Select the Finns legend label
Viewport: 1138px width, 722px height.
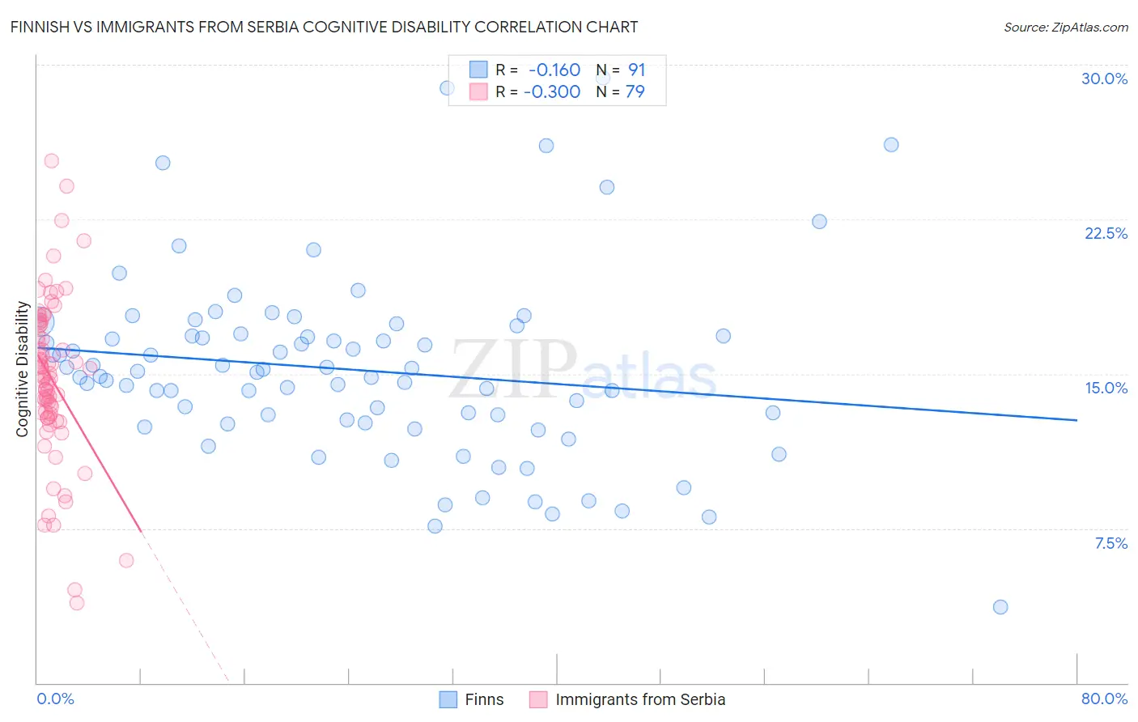pyautogui.click(x=484, y=699)
